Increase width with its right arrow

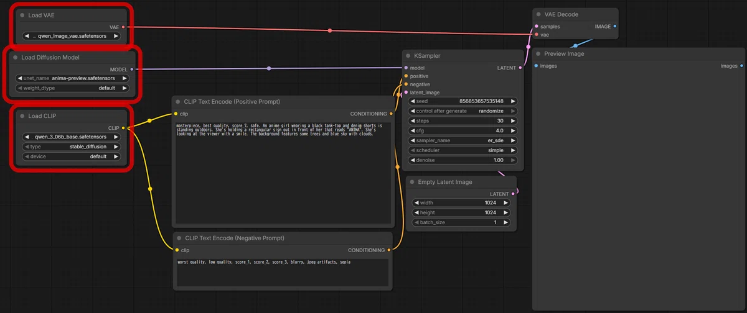[505, 202]
